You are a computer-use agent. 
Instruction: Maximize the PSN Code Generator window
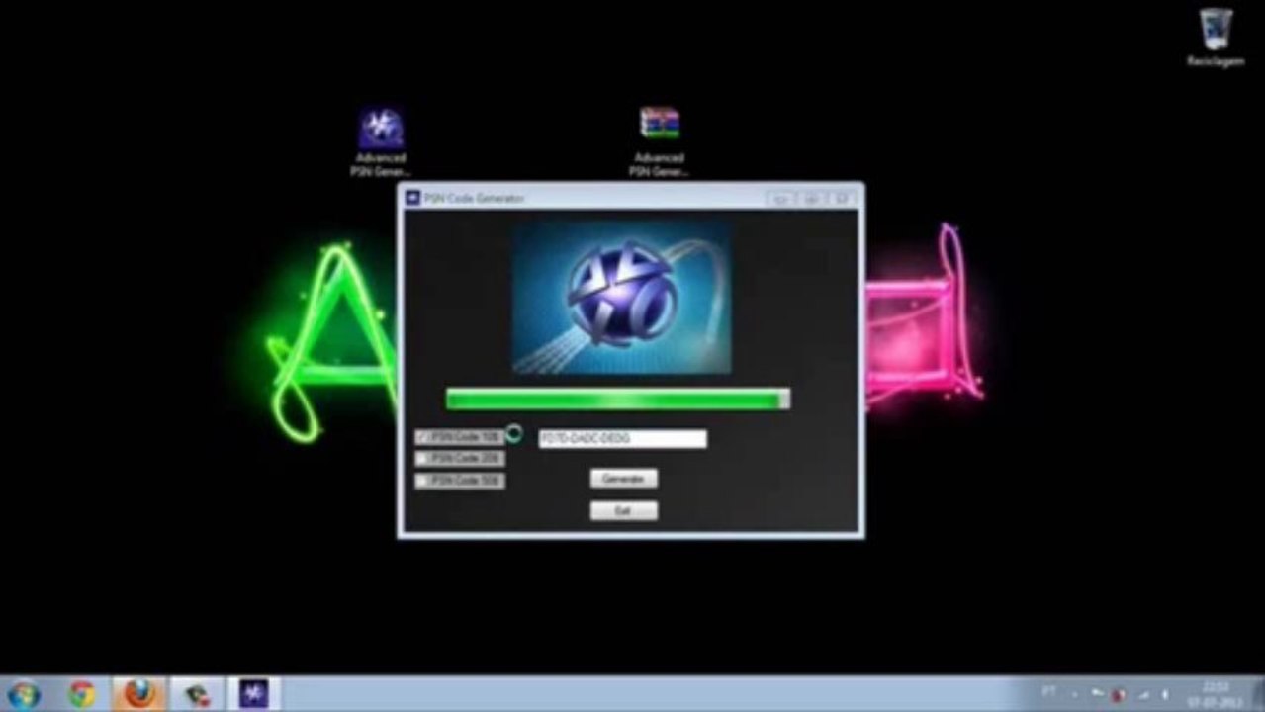[811, 199]
